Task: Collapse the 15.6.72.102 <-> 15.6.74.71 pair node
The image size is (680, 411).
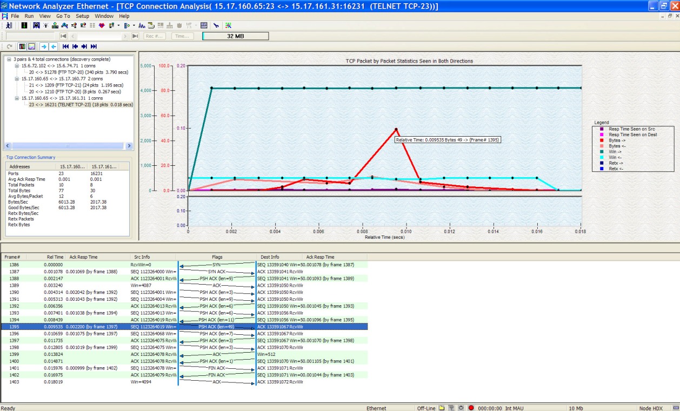Action: pyautogui.click(x=17, y=65)
